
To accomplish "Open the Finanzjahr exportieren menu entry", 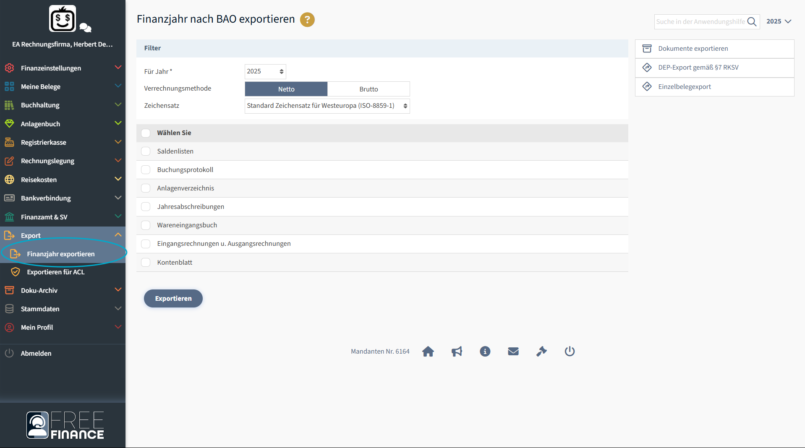I will (x=61, y=254).
